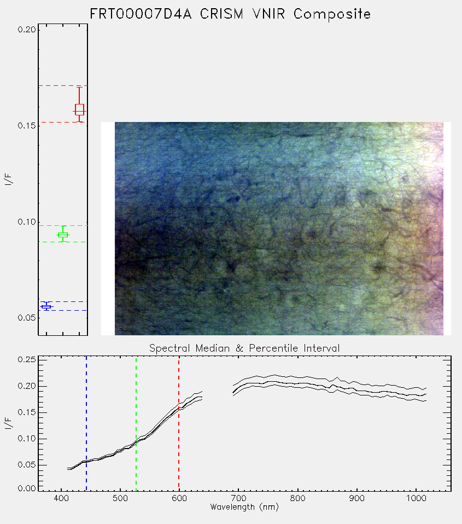
Task: Click the blue box plot marker
Action: 46,306
